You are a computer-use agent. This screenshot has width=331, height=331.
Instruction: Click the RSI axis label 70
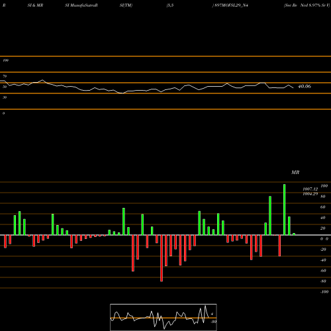[x=5, y=76]
